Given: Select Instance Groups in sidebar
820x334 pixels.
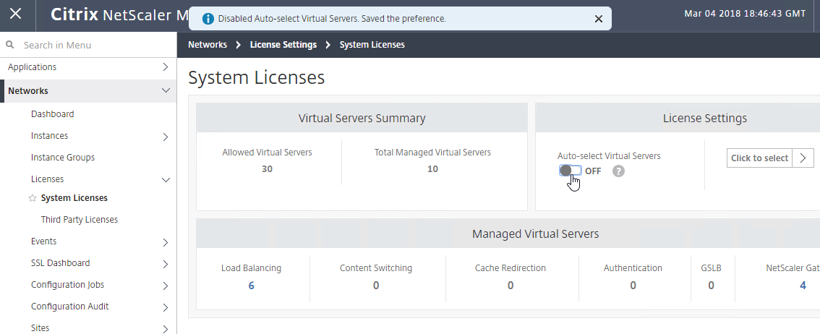Looking at the screenshot, I should [x=63, y=158].
